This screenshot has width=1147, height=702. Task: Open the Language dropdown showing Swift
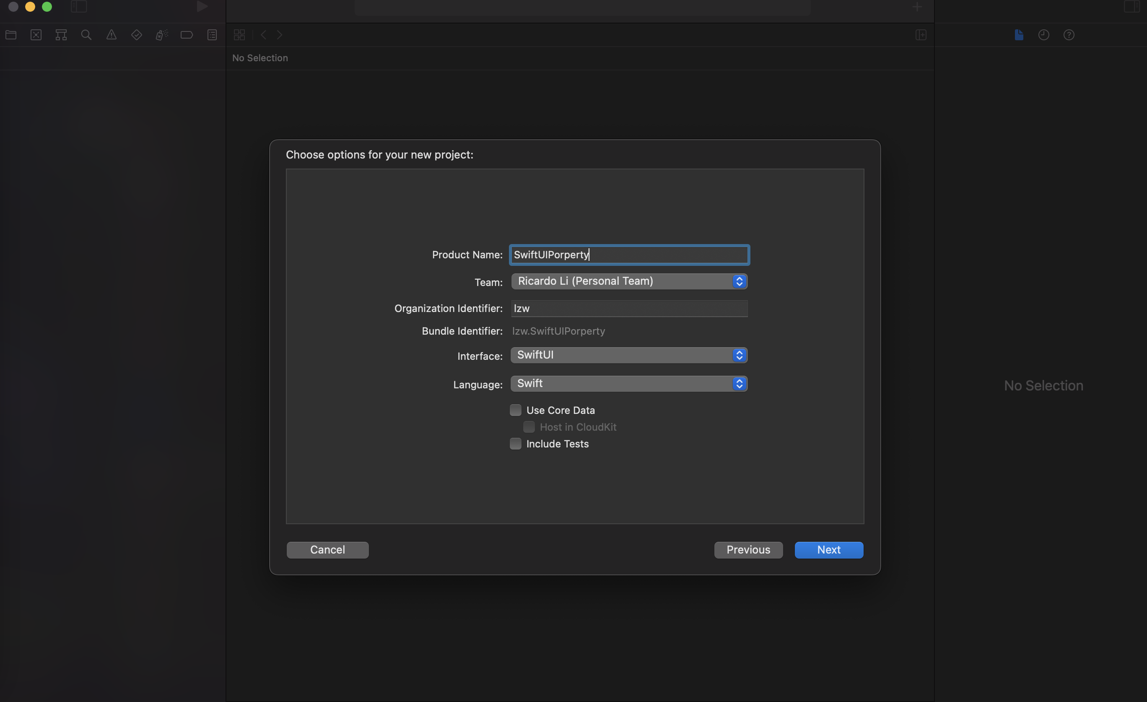pos(629,384)
